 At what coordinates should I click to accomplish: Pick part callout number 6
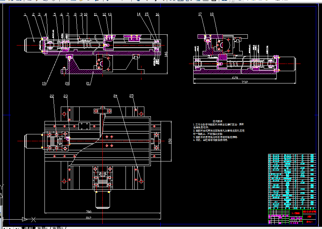coord(62,14)
